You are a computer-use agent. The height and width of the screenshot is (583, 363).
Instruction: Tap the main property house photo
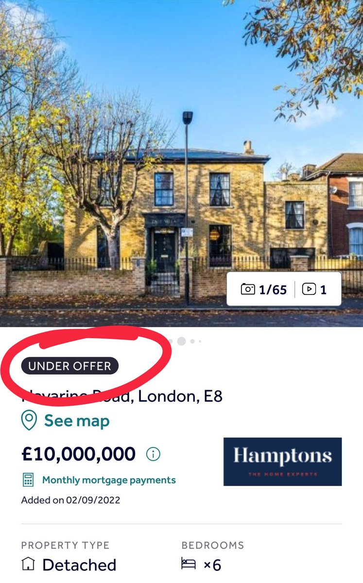click(181, 163)
